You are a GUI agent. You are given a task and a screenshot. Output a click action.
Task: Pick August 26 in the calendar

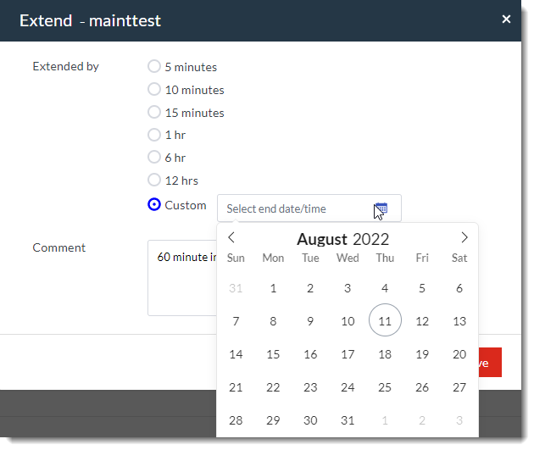click(x=422, y=387)
